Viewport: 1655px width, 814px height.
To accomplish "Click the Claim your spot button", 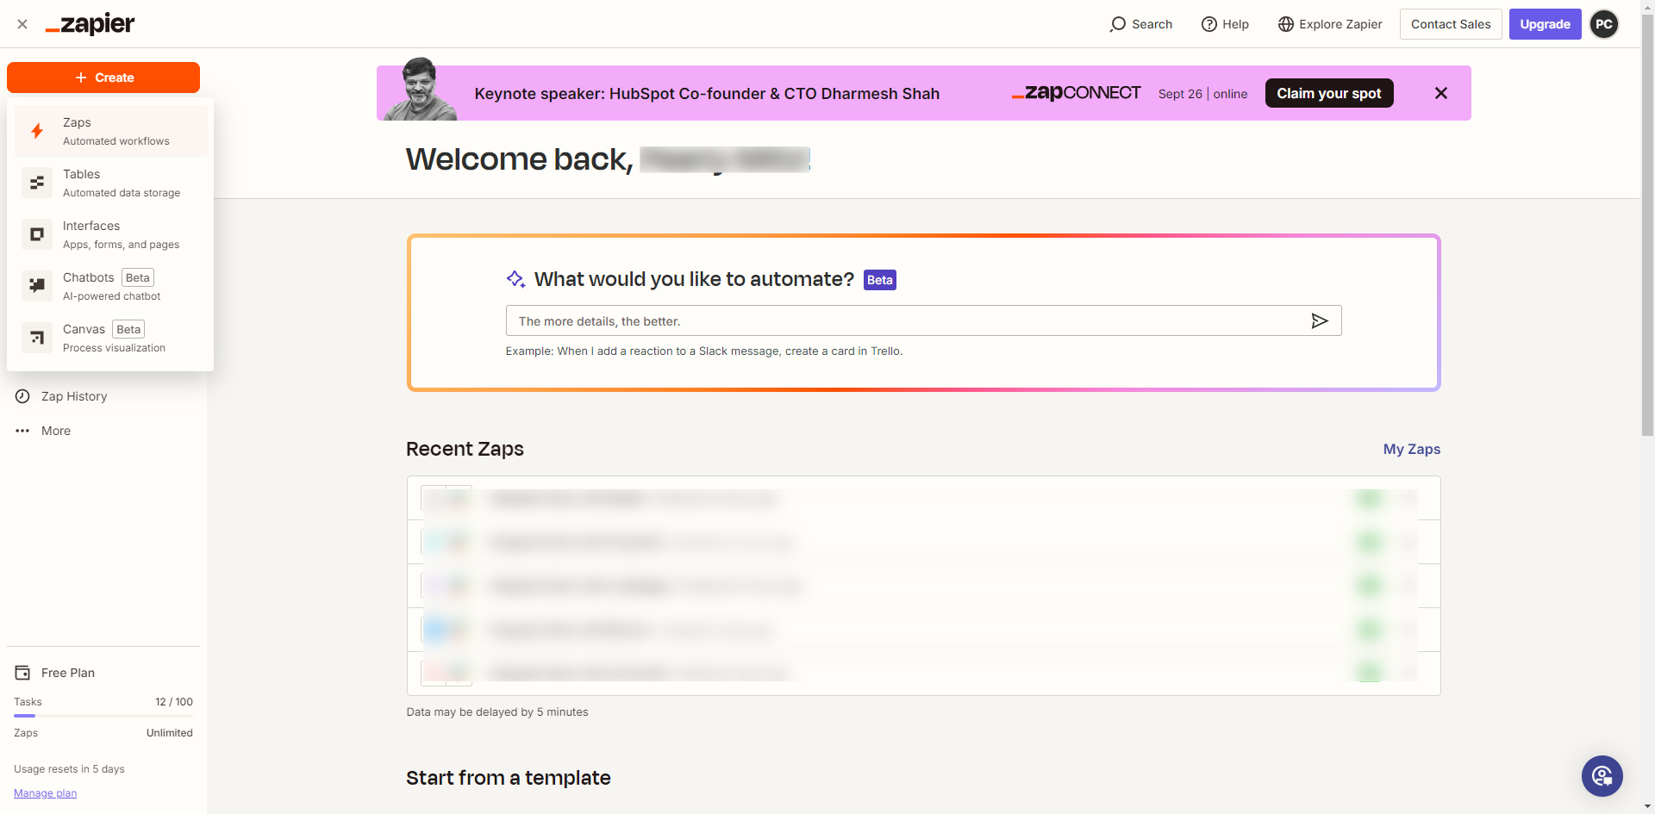I will pos(1328,93).
